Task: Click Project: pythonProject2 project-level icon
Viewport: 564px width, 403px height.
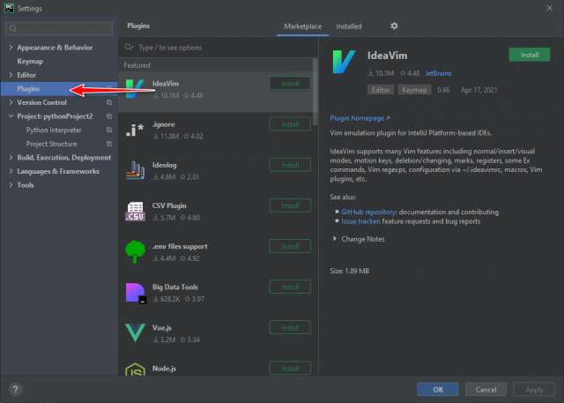Action: (109, 116)
